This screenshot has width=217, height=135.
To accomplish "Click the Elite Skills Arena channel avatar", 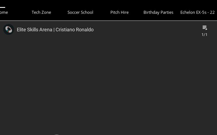I will pyautogui.click(x=9, y=29).
